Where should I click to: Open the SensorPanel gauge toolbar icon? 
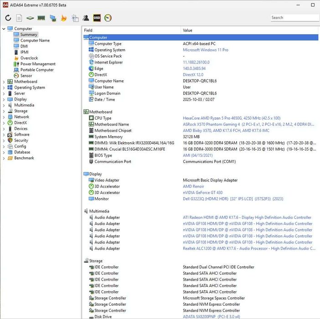(x=108, y=18)
